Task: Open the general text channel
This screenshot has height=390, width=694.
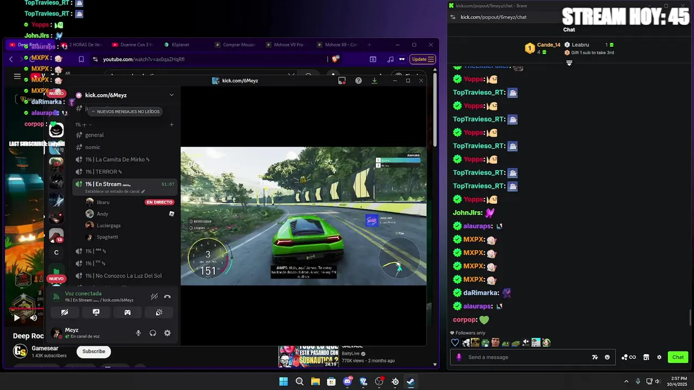Action: [x=125, y=135]
